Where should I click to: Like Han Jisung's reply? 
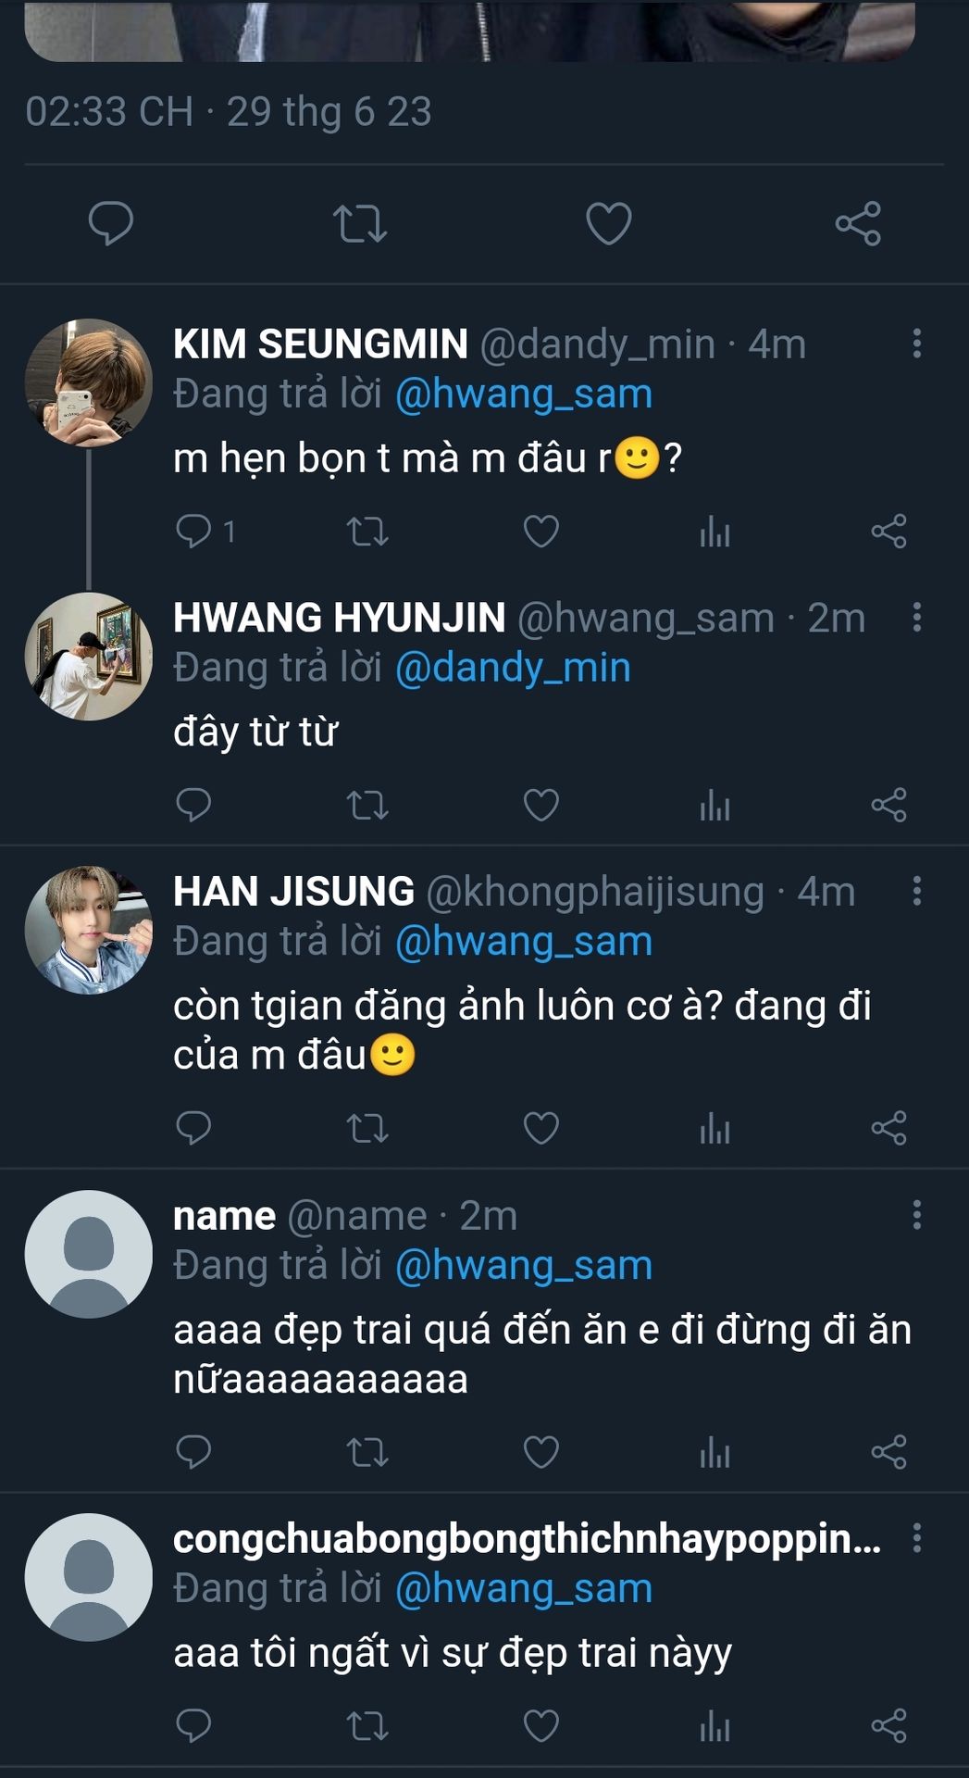coord(541,1129)
